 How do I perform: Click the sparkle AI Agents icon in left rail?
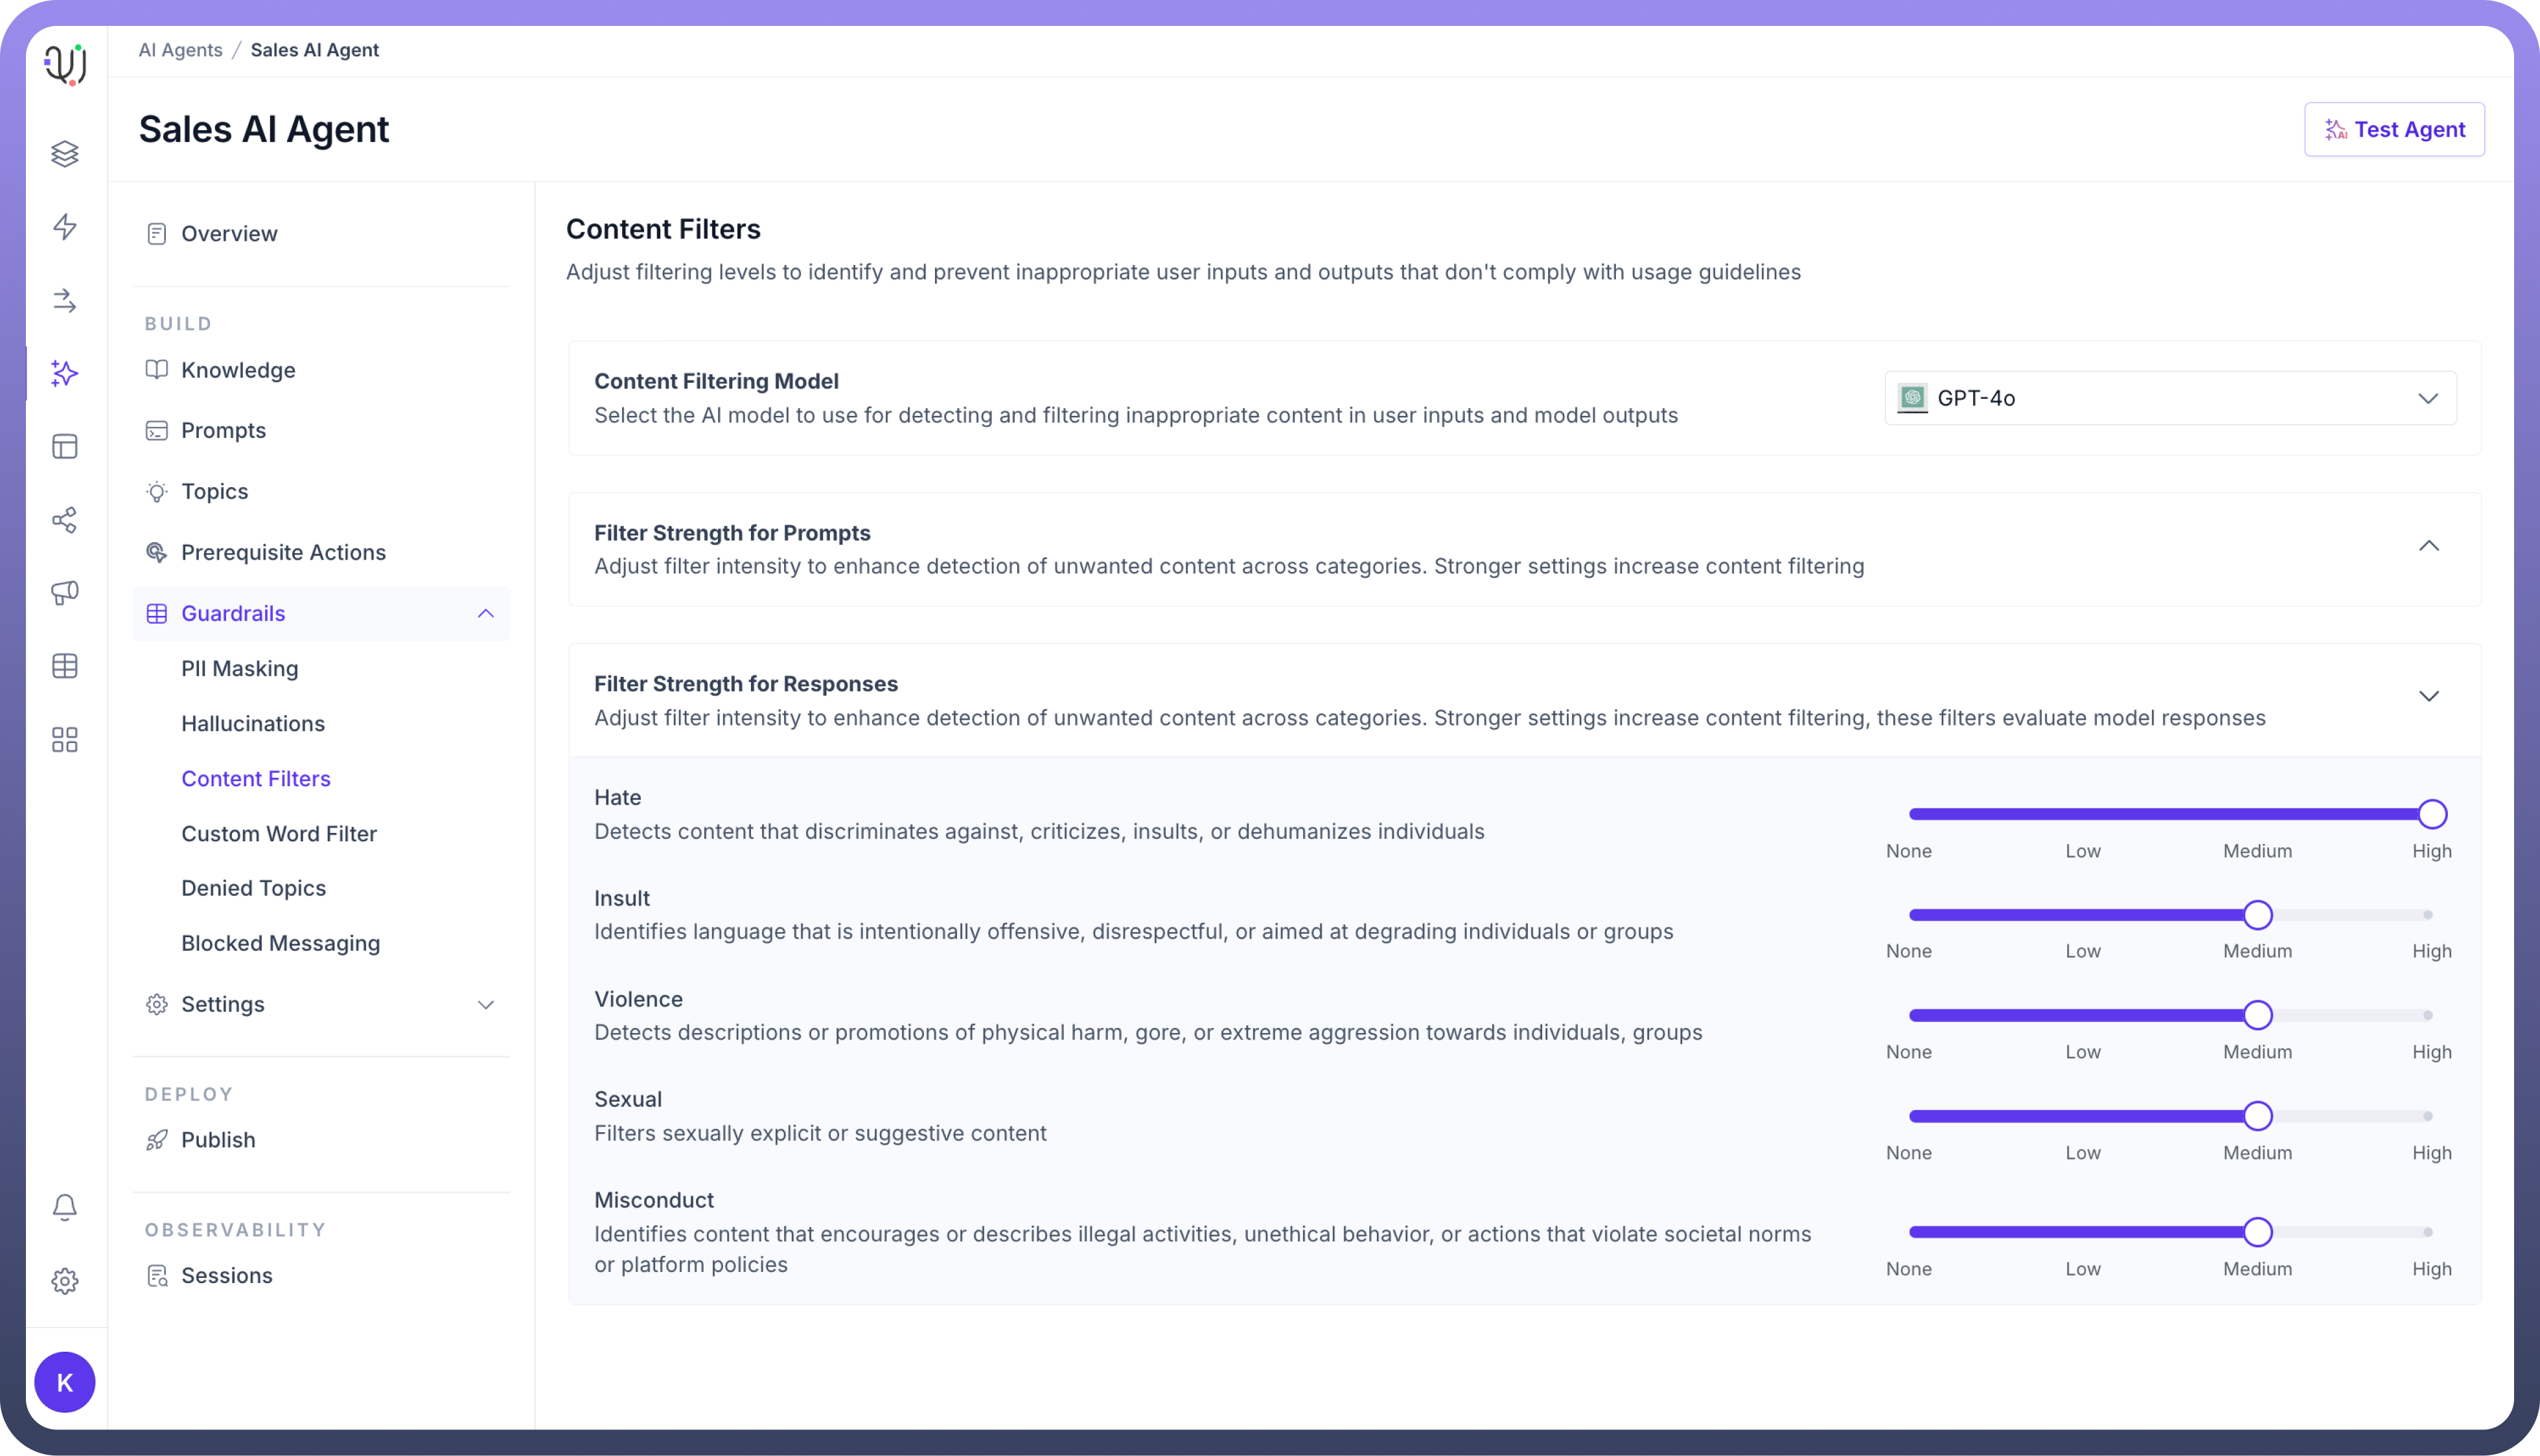coord(65,373)
